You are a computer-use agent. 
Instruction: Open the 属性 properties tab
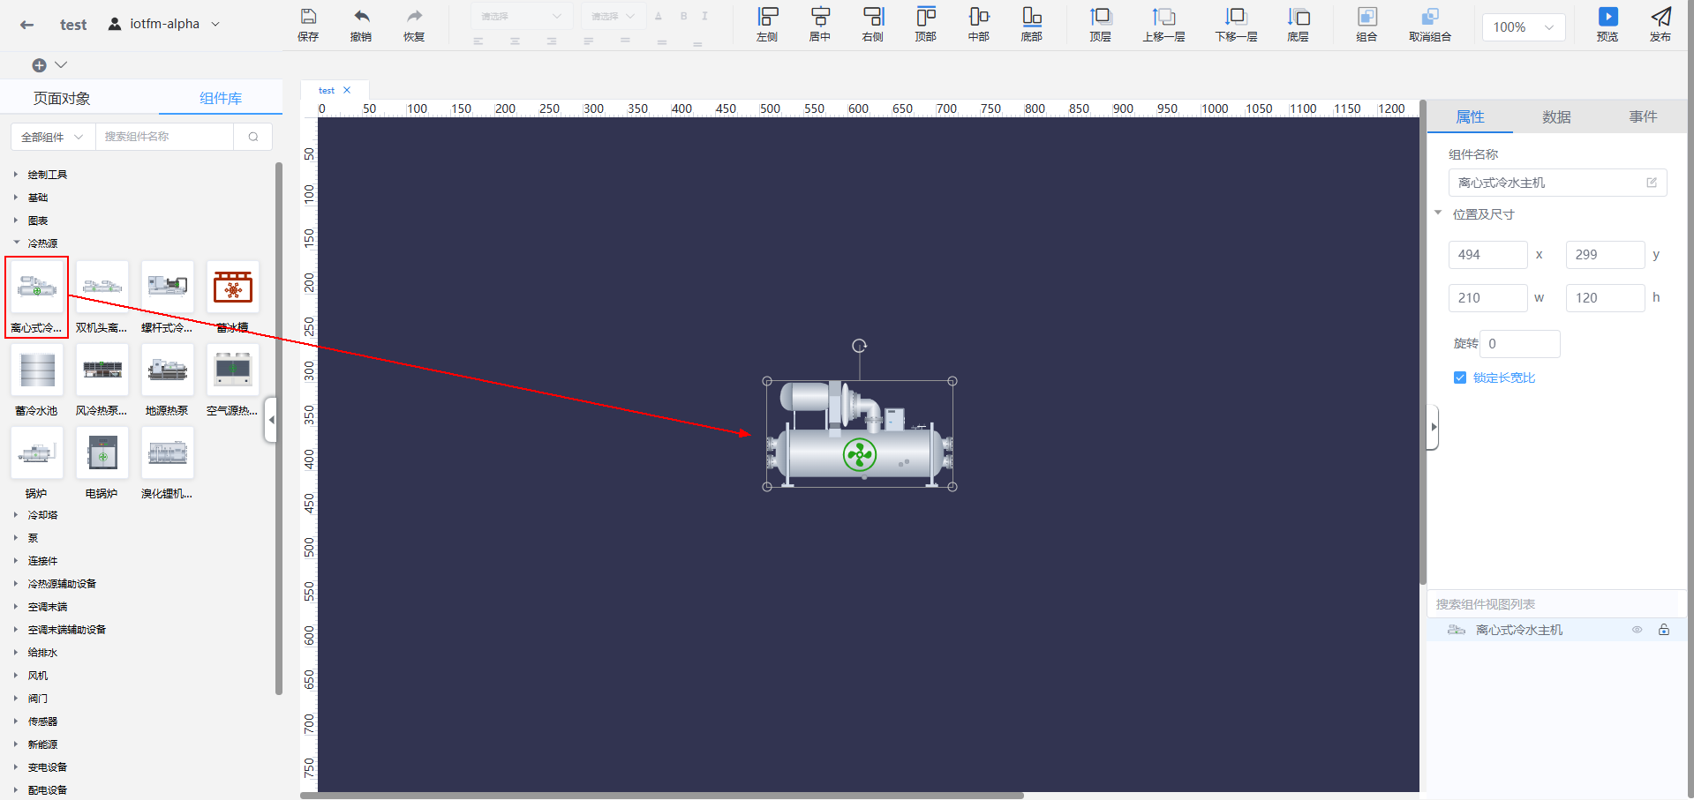[1470, 116]
